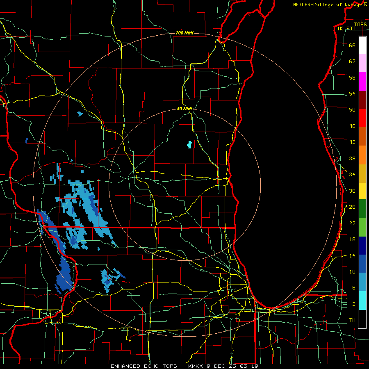Select the medium blue legend swatch

[362, 264]
